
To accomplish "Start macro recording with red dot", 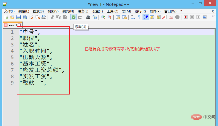I will click(x=186, y=17).
